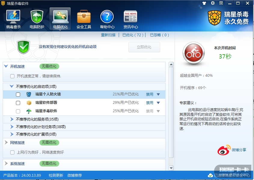
Task: Open dropdown arrow beside 瑞星个人防火墙 禁用
Action: coord(158,94)
